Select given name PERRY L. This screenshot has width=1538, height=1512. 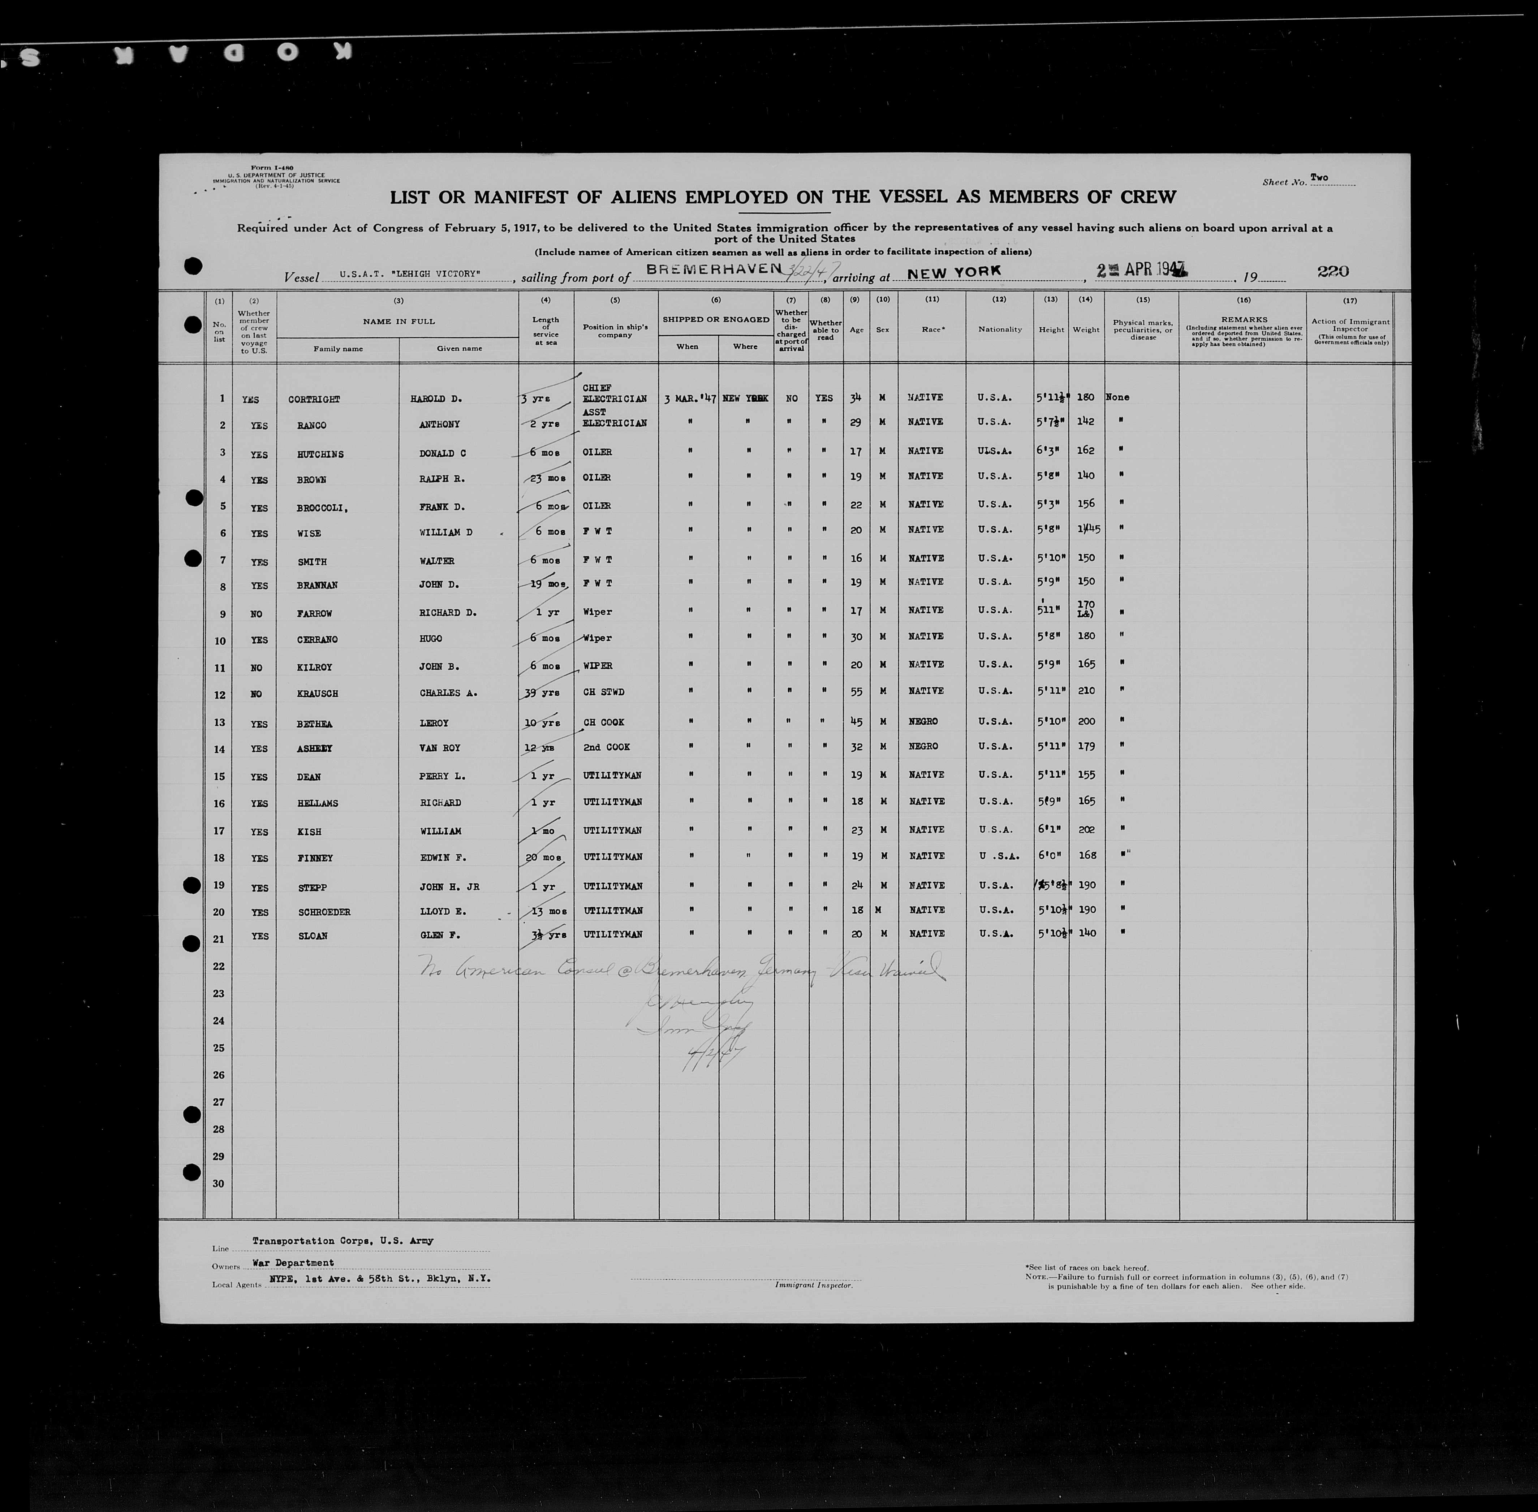(x=442, y=777)
